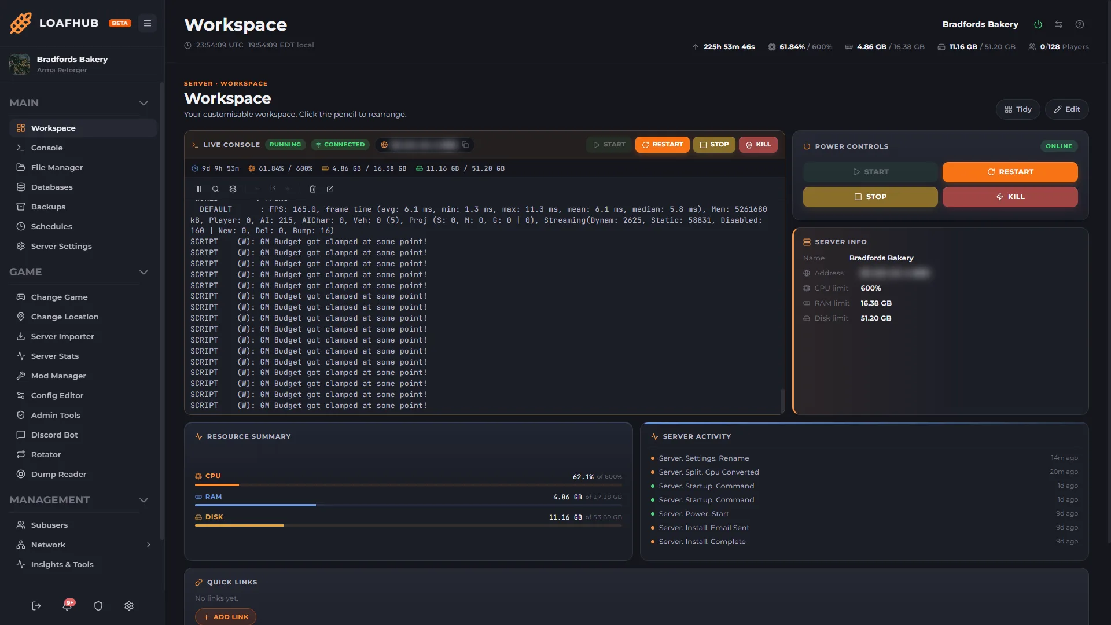Click the CPU usage progress bar
The width and height of the screenshot is (1111, 625).
point(409,485)
